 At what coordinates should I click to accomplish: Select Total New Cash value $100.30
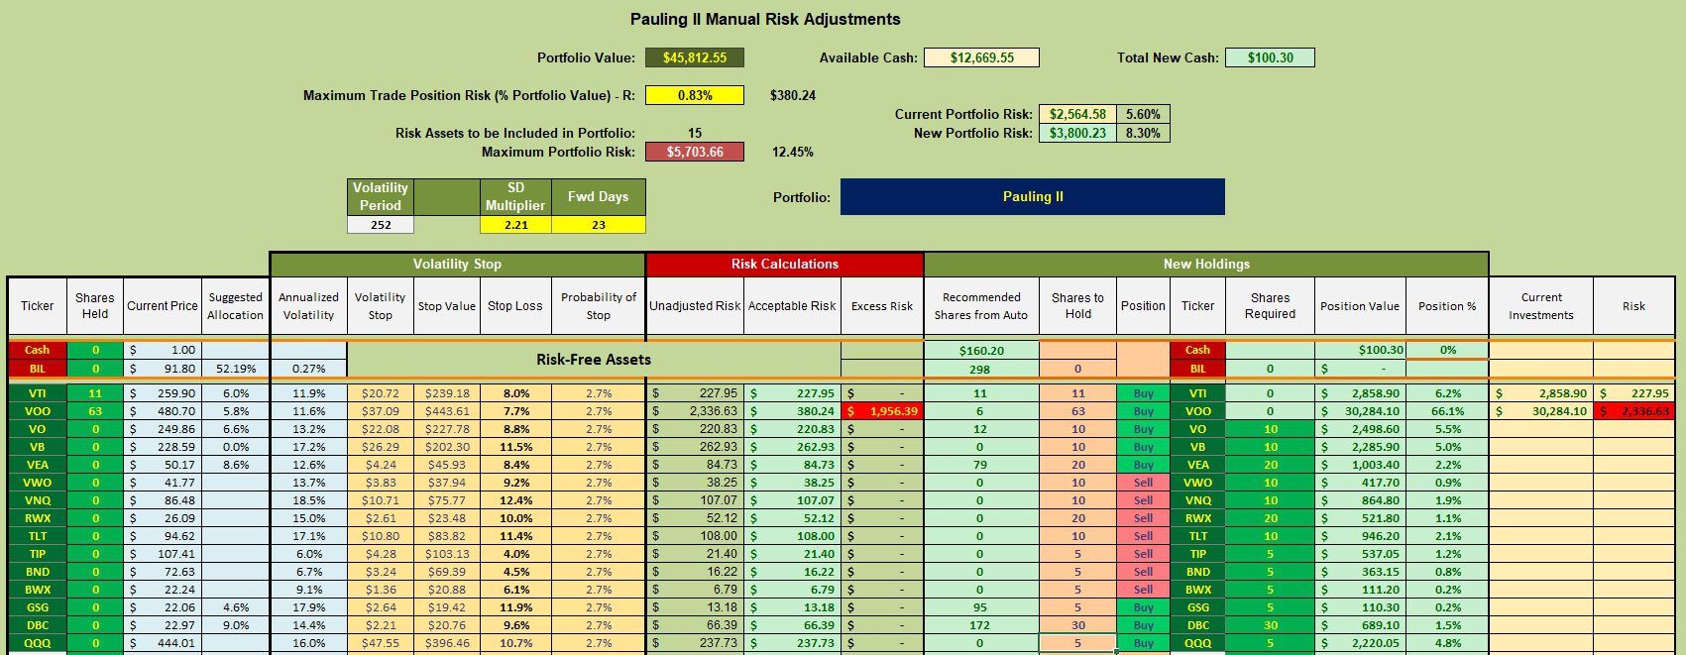[1270, 57]
